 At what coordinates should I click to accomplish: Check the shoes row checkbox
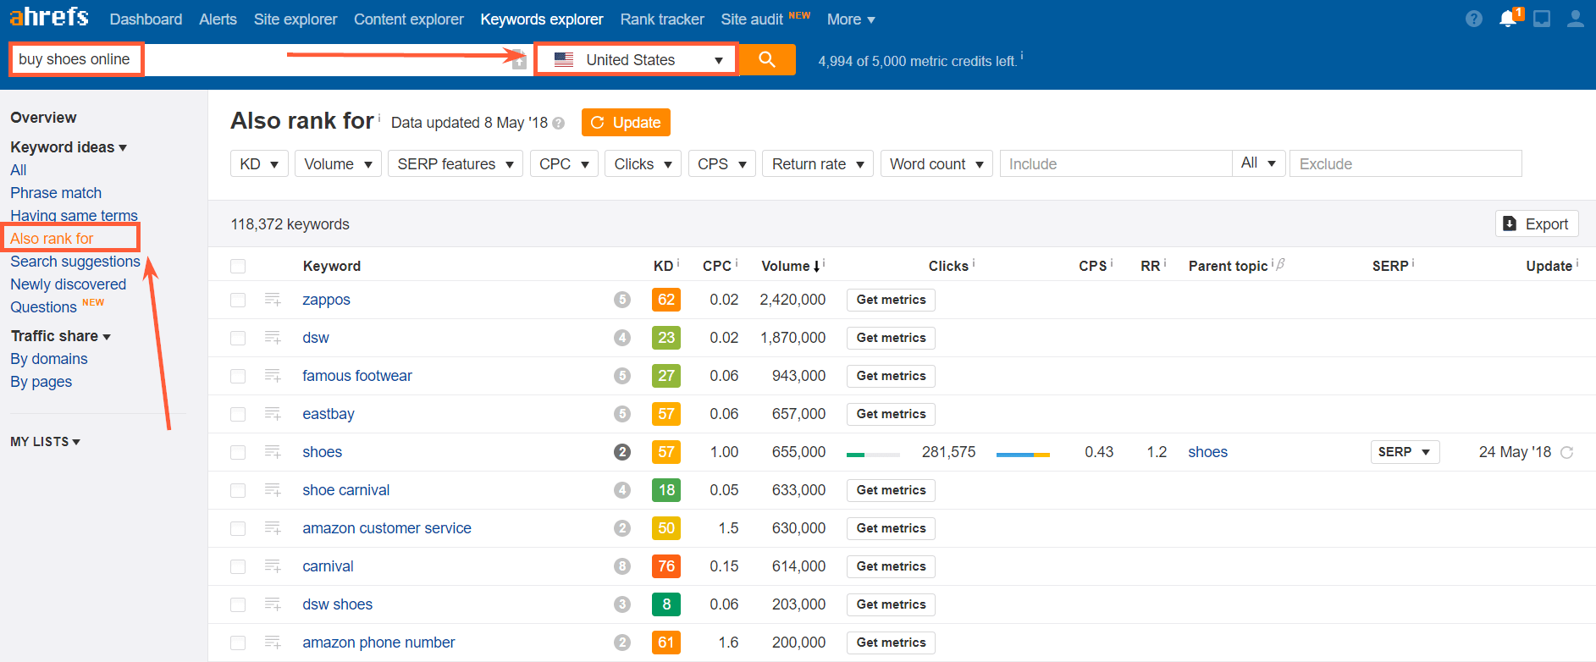pos(238,453)
